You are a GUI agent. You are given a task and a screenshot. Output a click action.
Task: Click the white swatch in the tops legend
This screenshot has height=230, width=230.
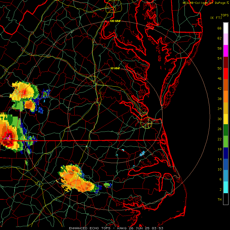click(x=226, y=28)
